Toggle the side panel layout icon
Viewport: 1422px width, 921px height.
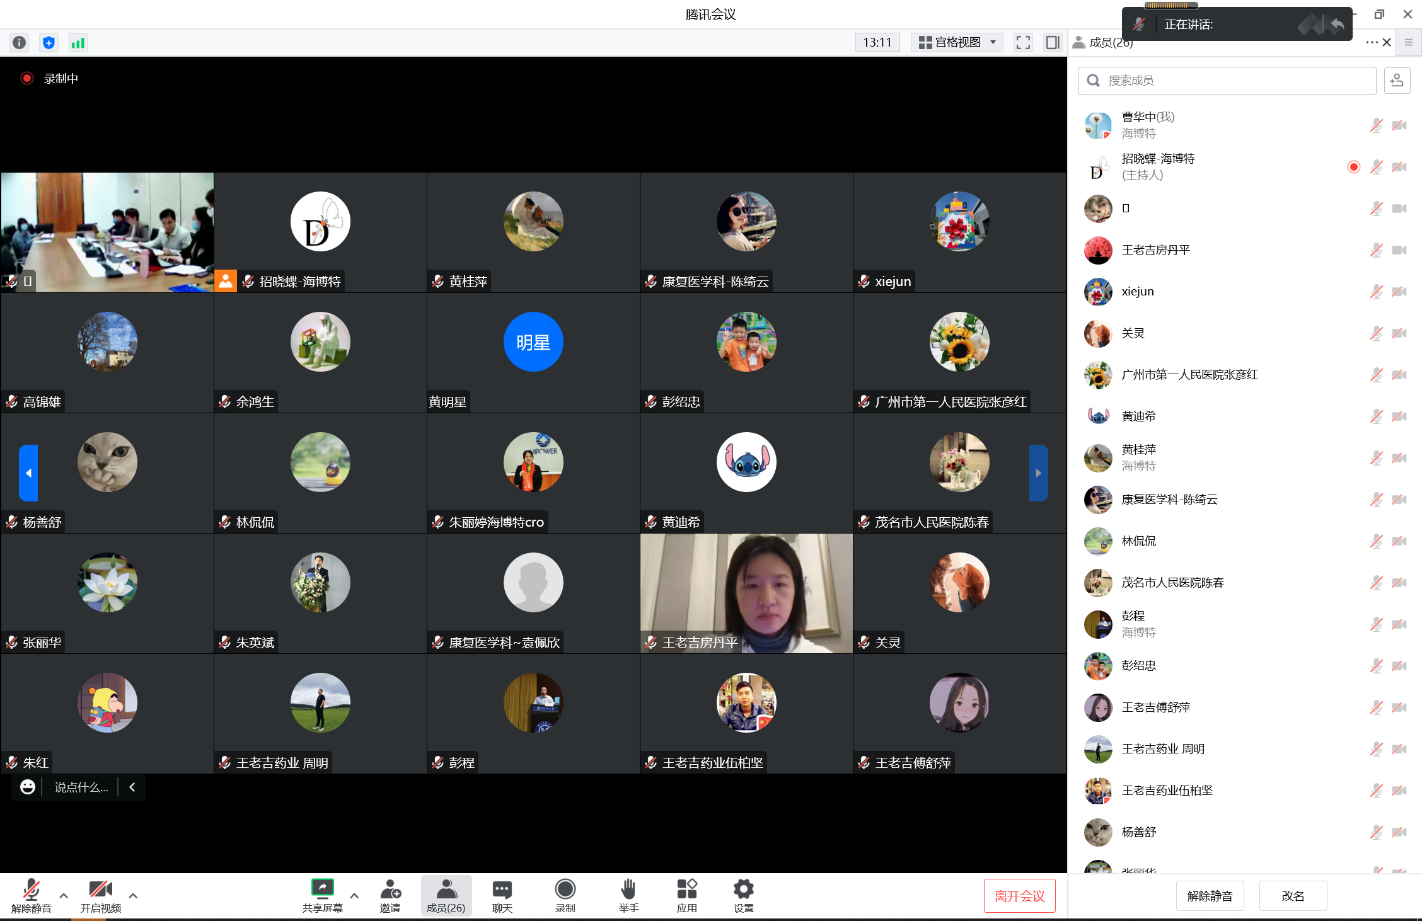coord(1052,43)
